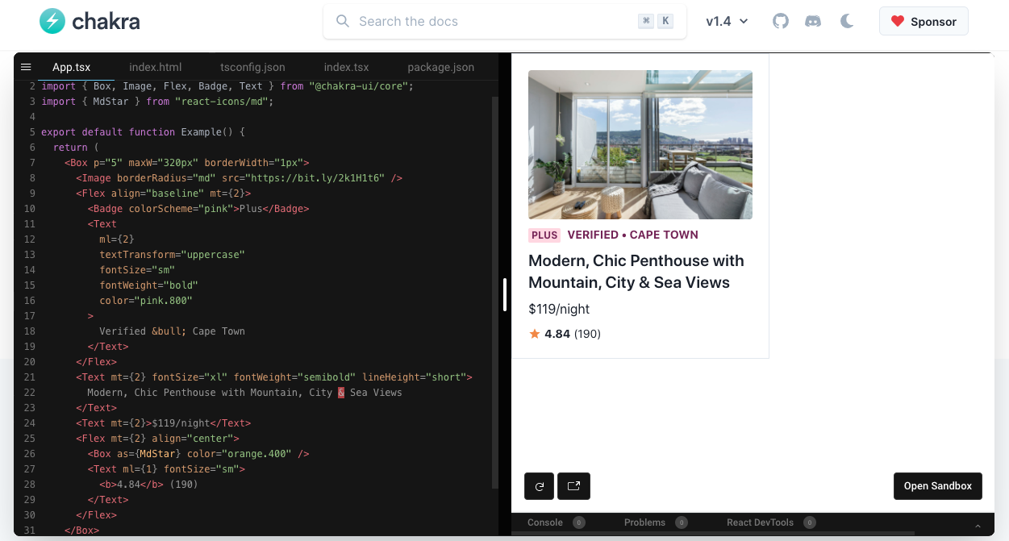This screenshot has width=1009, height=541.
Task: Open the package.json tab
Action: pos(440,67)
